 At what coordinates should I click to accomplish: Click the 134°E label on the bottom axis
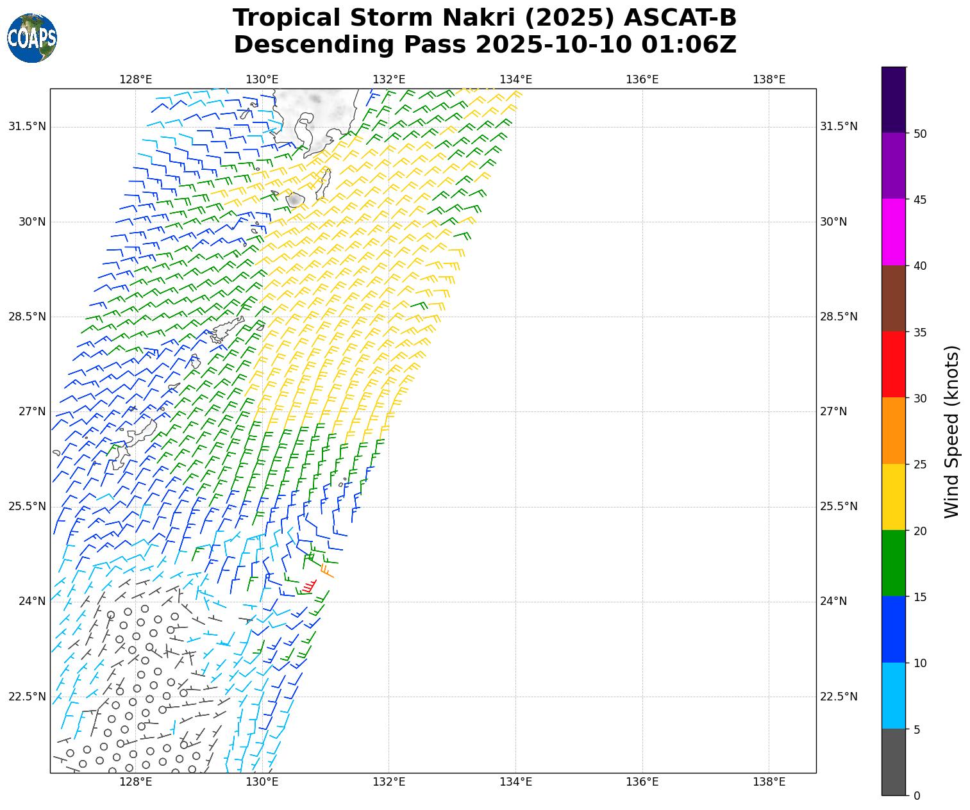(x=515, y=781)
